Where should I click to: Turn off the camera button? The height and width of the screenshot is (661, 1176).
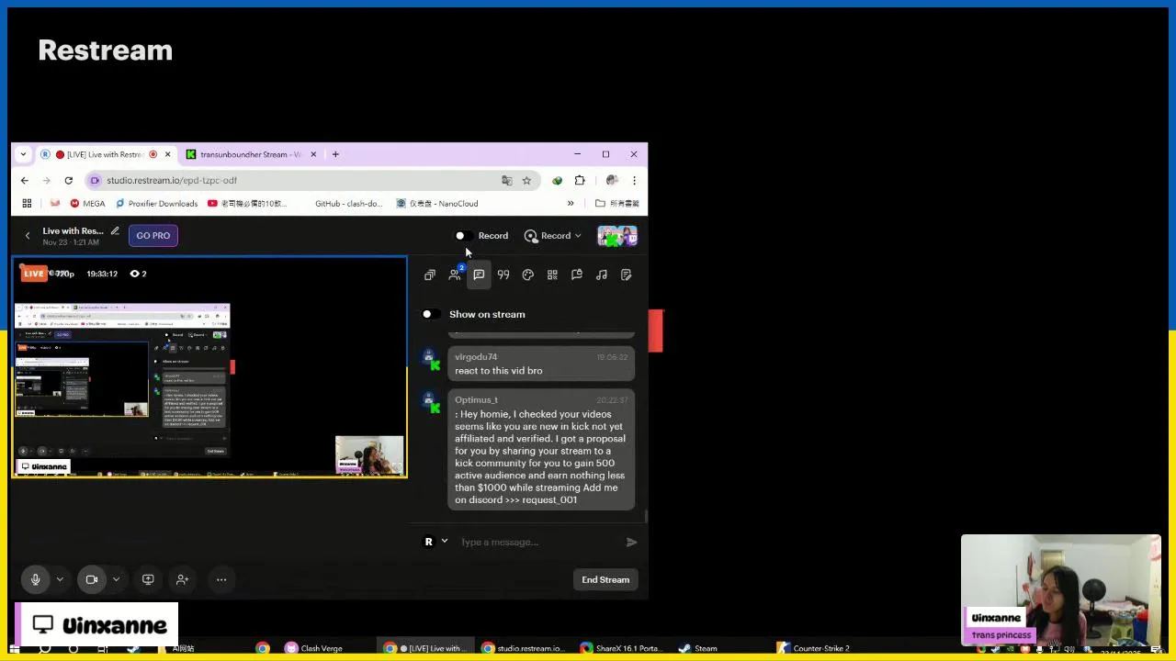91,579
